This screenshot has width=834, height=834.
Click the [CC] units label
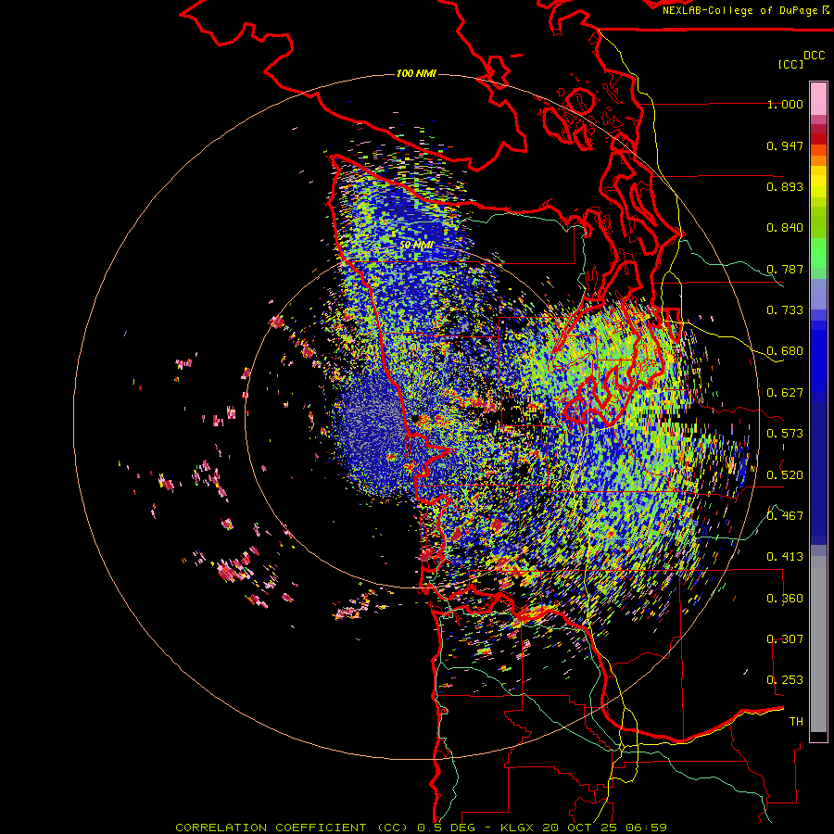790,64
